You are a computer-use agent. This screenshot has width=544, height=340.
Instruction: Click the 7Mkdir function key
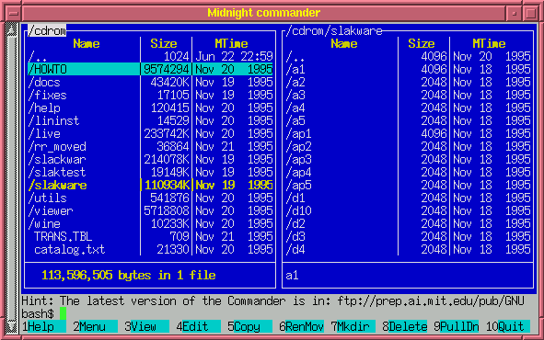[353, 326]
